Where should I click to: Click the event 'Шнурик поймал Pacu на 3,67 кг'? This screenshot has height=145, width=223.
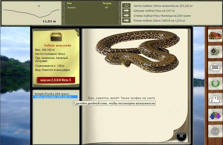154,11
